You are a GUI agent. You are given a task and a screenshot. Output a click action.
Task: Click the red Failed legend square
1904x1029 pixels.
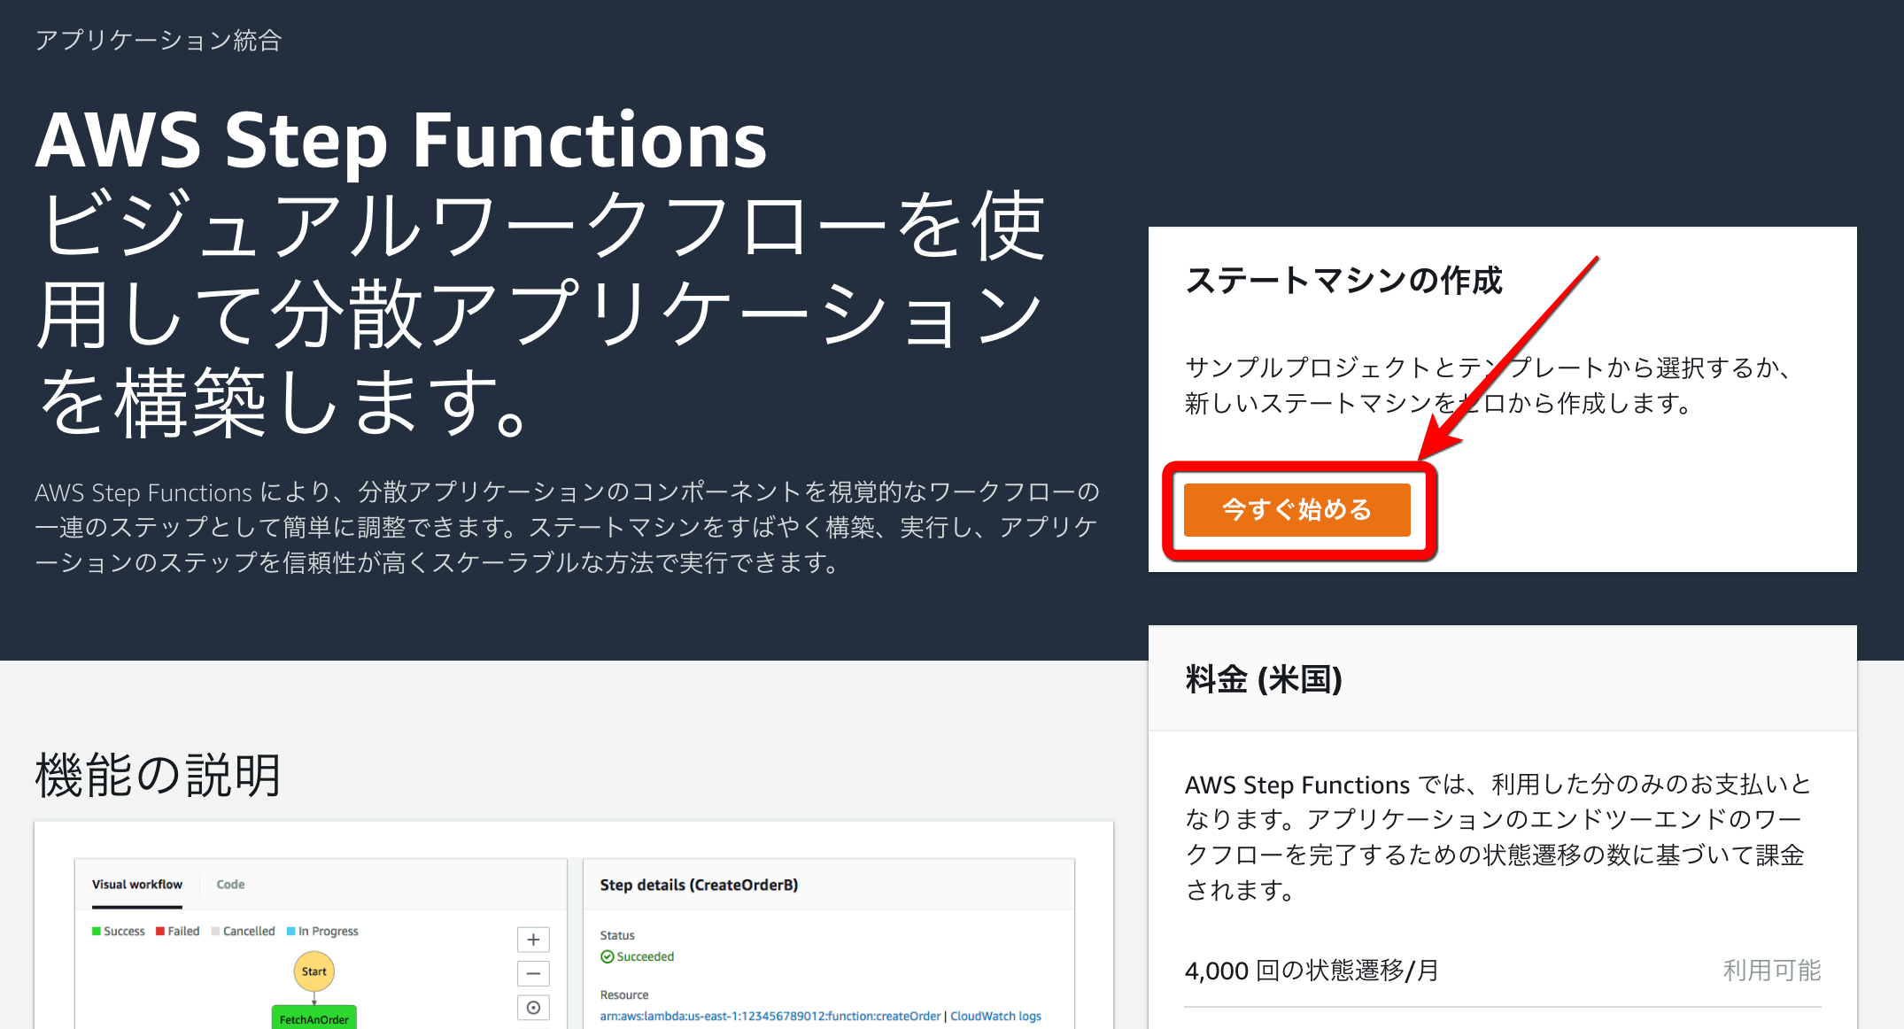click(159, 931)
